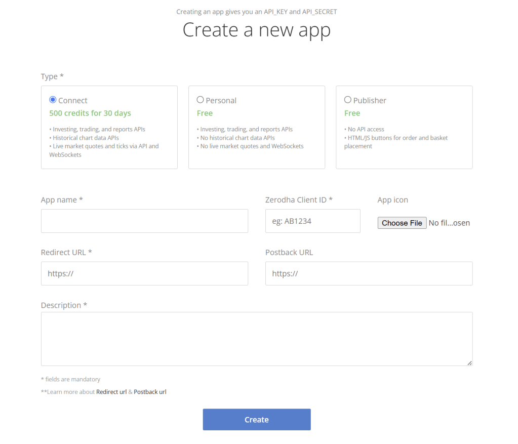Viewport: 518px width, 444px height.
Task: Focus the Zerodha Client ID field
Action: (x=312, y=221)
